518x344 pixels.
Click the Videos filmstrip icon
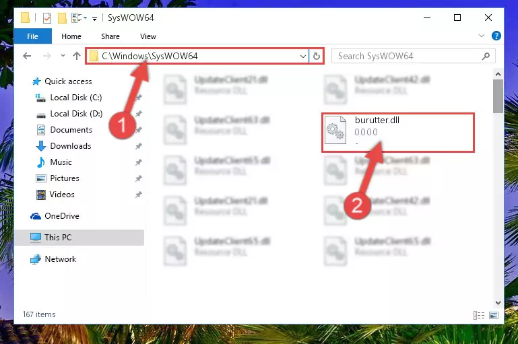(x=41, y=195)
